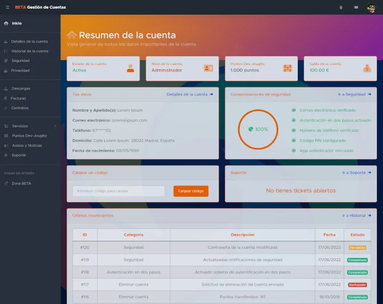Follow the Ir a Soporte link
383x304 pixels.
click(356, 173)
